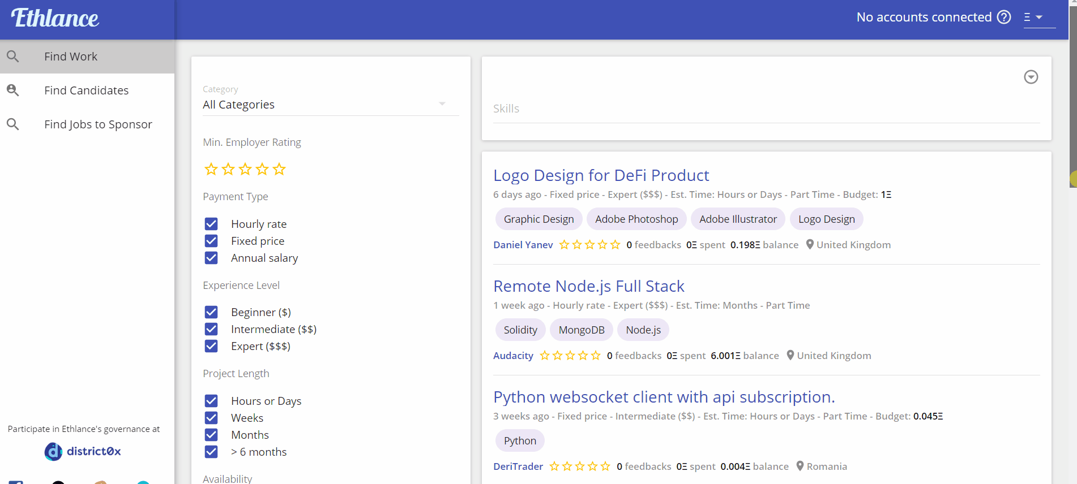Screen dimensions: 1077x484
Task: Set minimum employer rating to two stars
Action: pos(228,169)
